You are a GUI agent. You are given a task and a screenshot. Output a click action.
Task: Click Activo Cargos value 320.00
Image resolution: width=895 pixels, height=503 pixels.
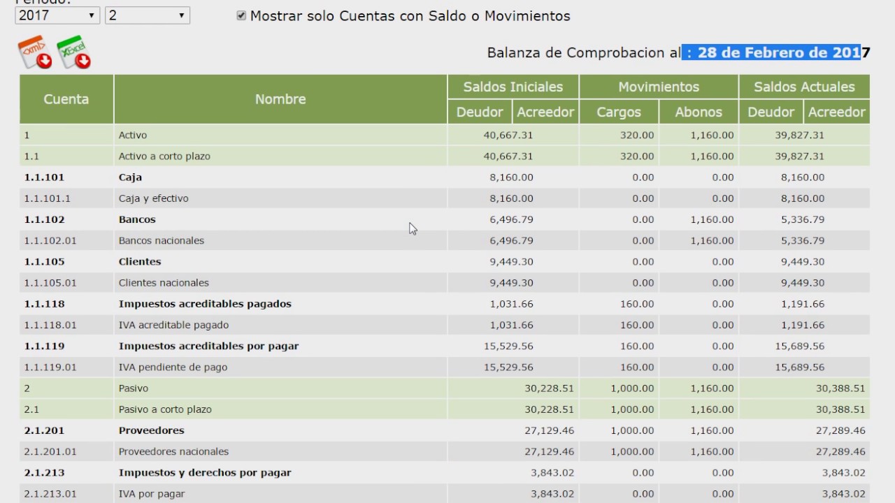[x=637, y=135]
